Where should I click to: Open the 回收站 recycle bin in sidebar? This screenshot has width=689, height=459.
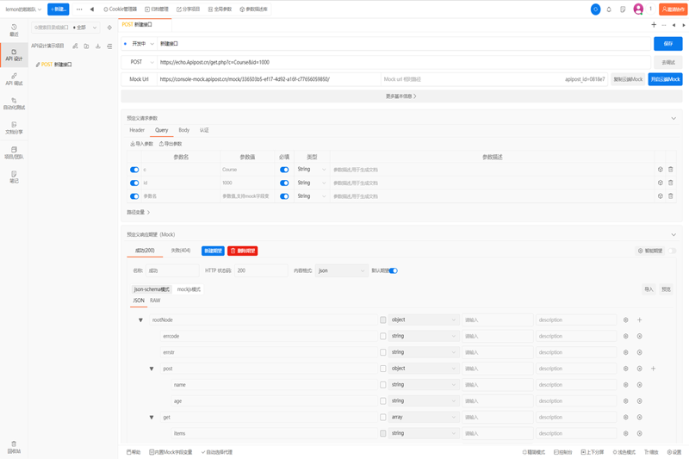coord(14,446)
